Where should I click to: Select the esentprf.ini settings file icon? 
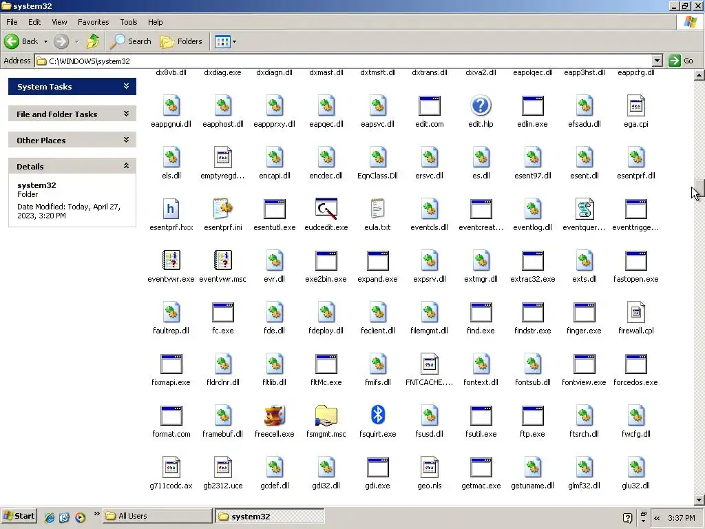point(223,209)
